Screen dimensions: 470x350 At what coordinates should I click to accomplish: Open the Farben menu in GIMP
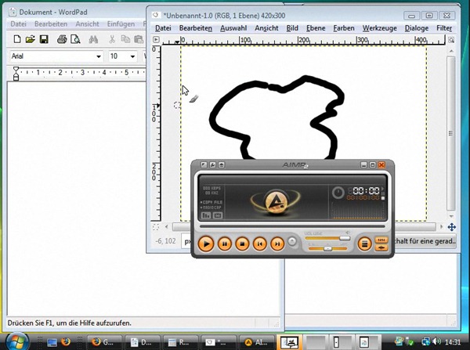(344, 28)
